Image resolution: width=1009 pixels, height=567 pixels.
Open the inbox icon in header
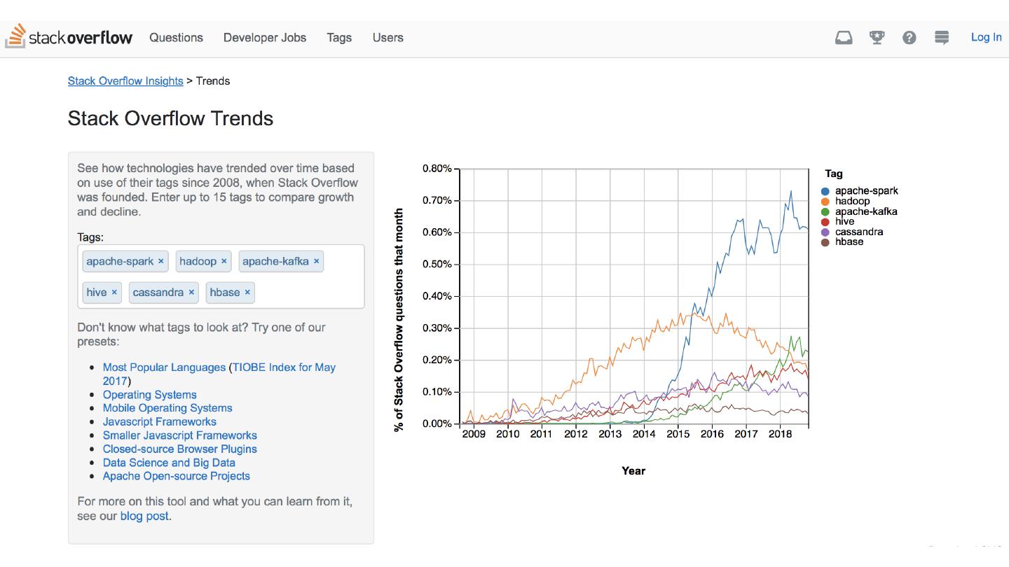[x=844, y=38]
